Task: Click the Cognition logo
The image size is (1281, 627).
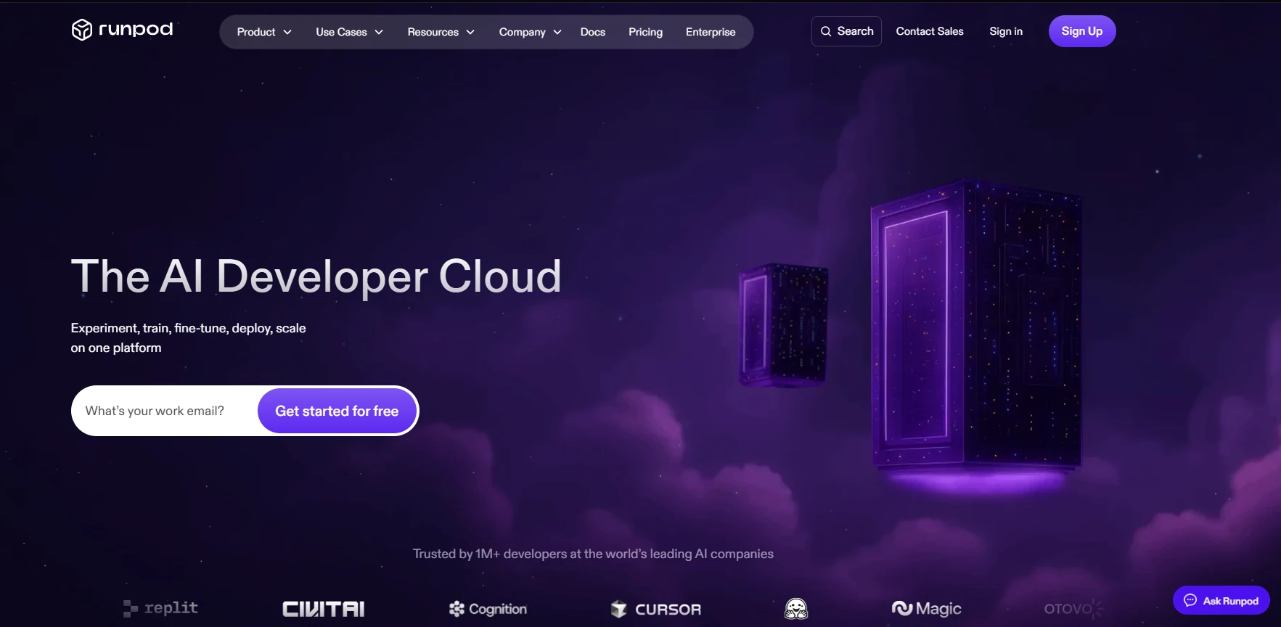Action: 488,609
